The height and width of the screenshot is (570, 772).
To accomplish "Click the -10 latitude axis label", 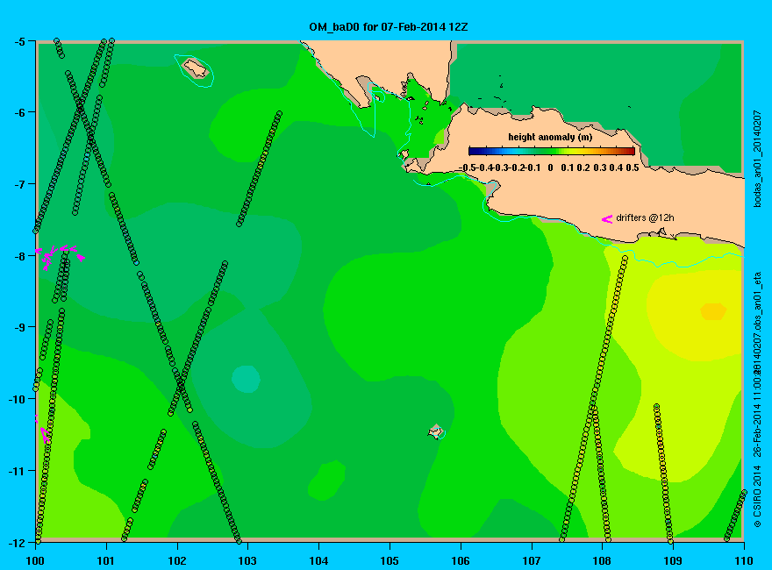I will click(x=17, y=399).
